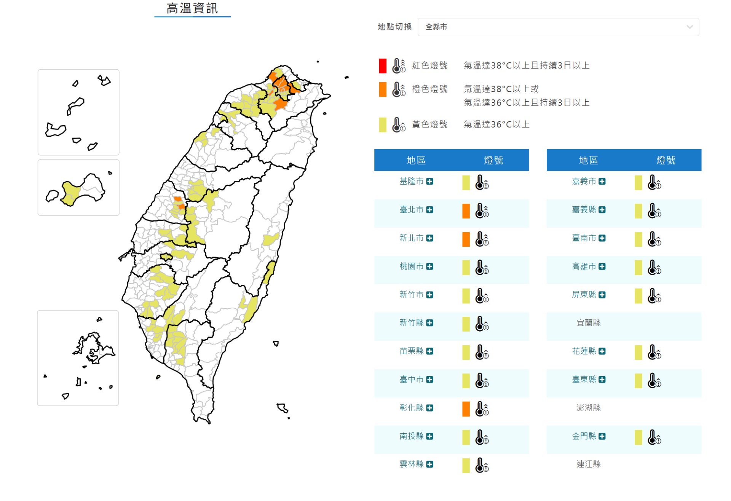The width and height of the screenshot is (731, 501).
Task: Click the 燈號 header in left table
Action: pos(493,160)
